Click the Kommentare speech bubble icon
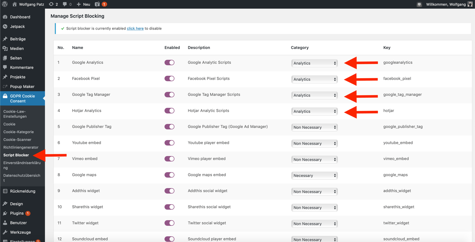Viewport: 475px width, 242px height. pos(5,68)
